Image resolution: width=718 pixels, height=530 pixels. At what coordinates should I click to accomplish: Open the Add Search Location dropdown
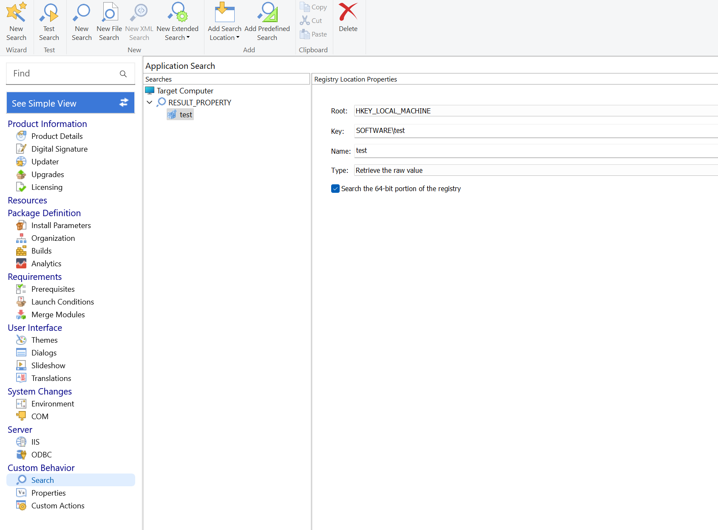224,37
